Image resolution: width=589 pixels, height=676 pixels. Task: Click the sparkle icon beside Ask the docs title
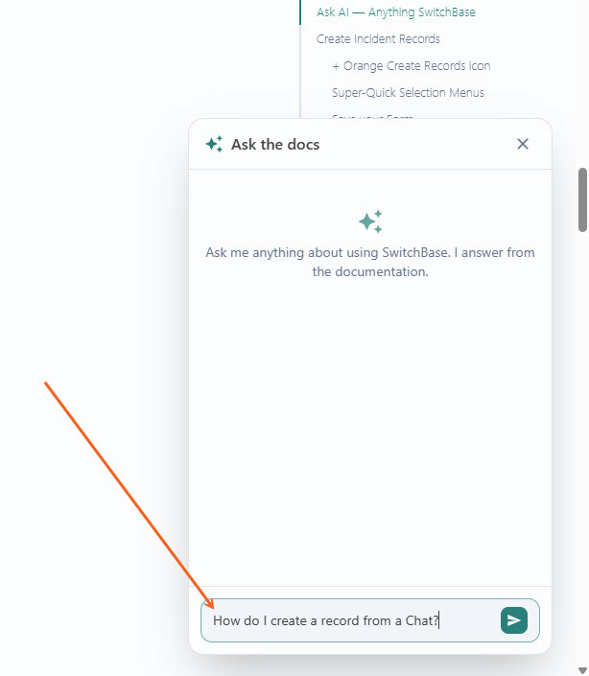click(214, 144)
